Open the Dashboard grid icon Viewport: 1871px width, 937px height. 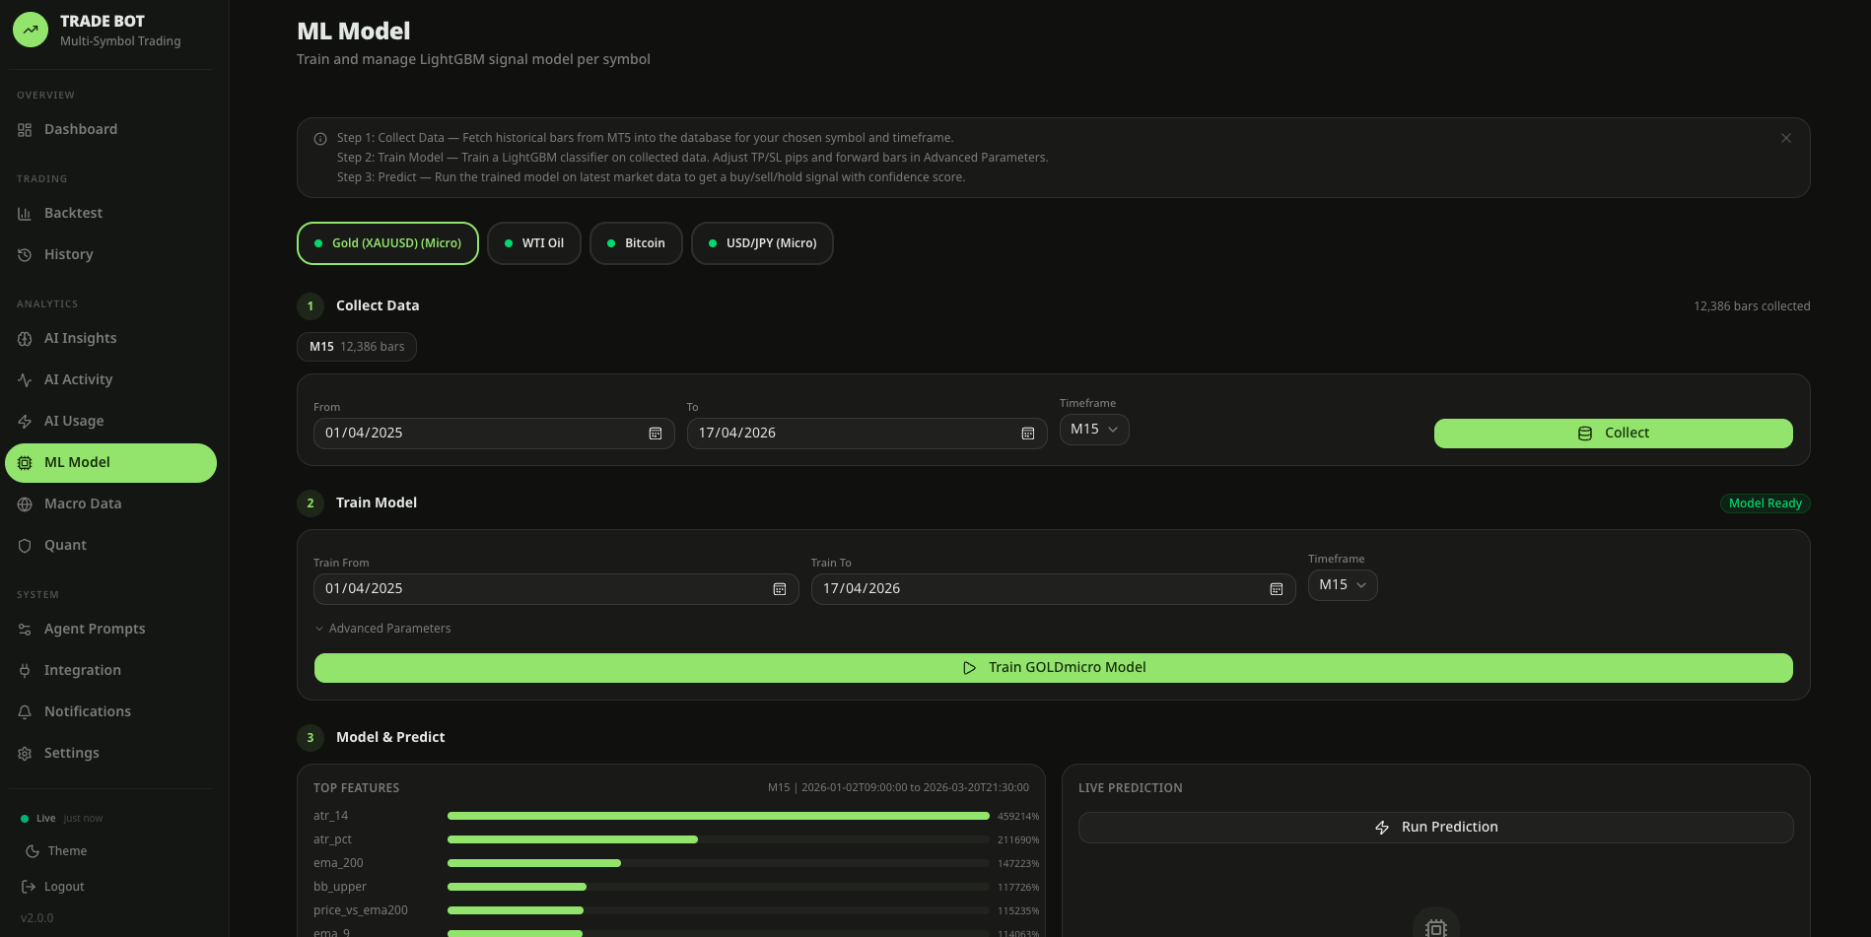25,130
